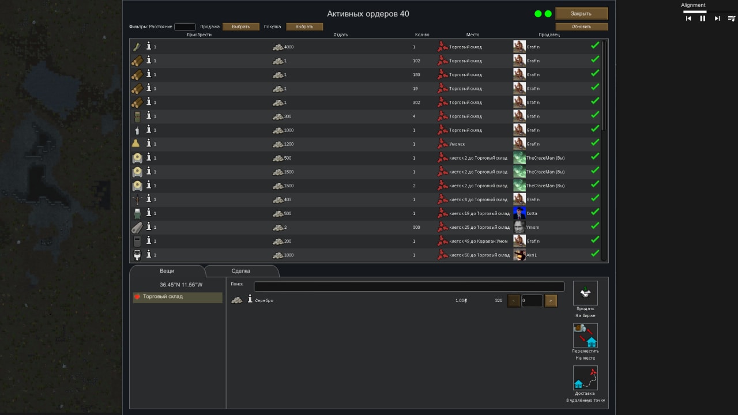Click the item icon in the 403 silver row
This screenshot has width=738, height=415.
pos(137,199)
